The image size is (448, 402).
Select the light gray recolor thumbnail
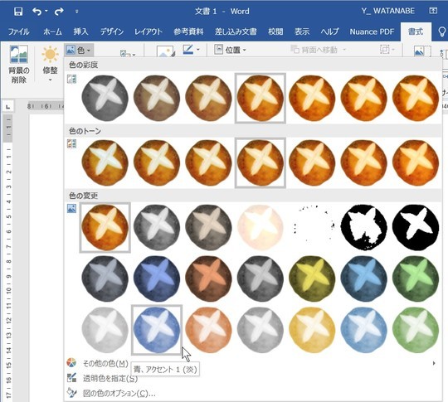pyautogui.click(x=105, y=330)
